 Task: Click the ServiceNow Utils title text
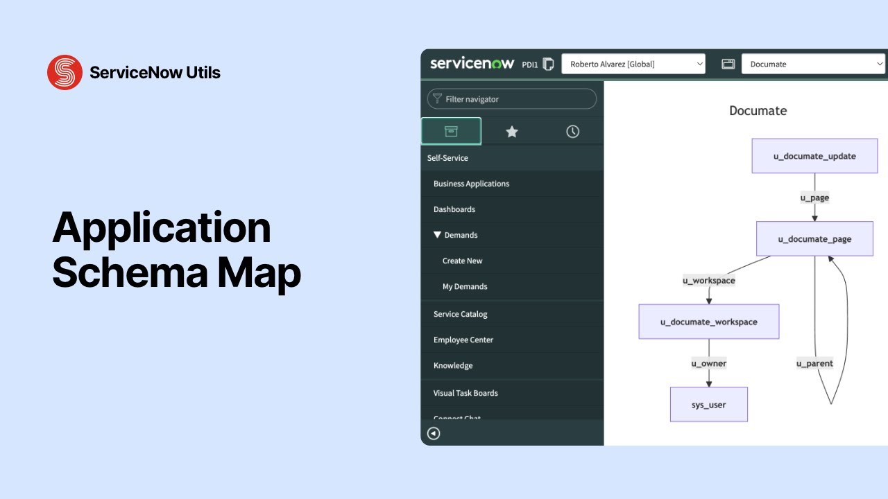pos(155,72)
